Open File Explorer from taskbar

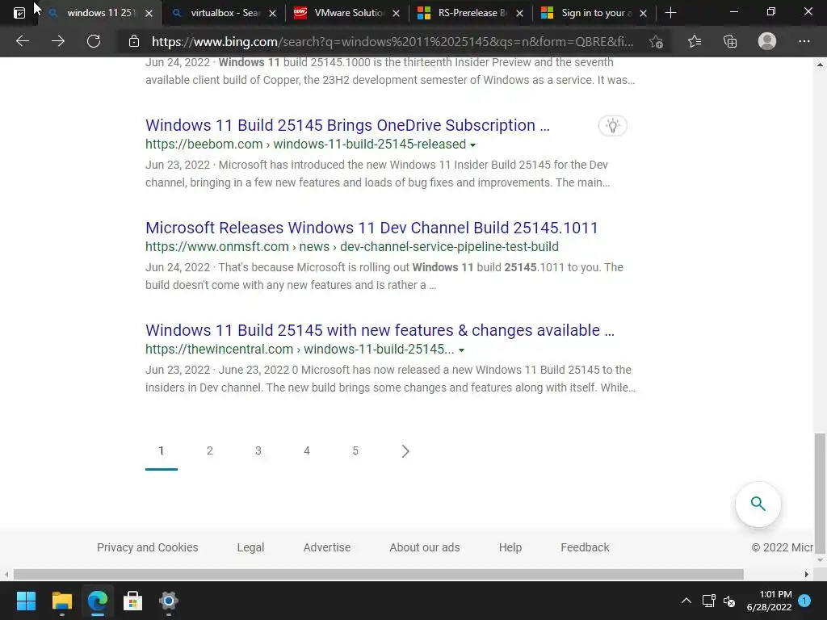coord(61,601)
